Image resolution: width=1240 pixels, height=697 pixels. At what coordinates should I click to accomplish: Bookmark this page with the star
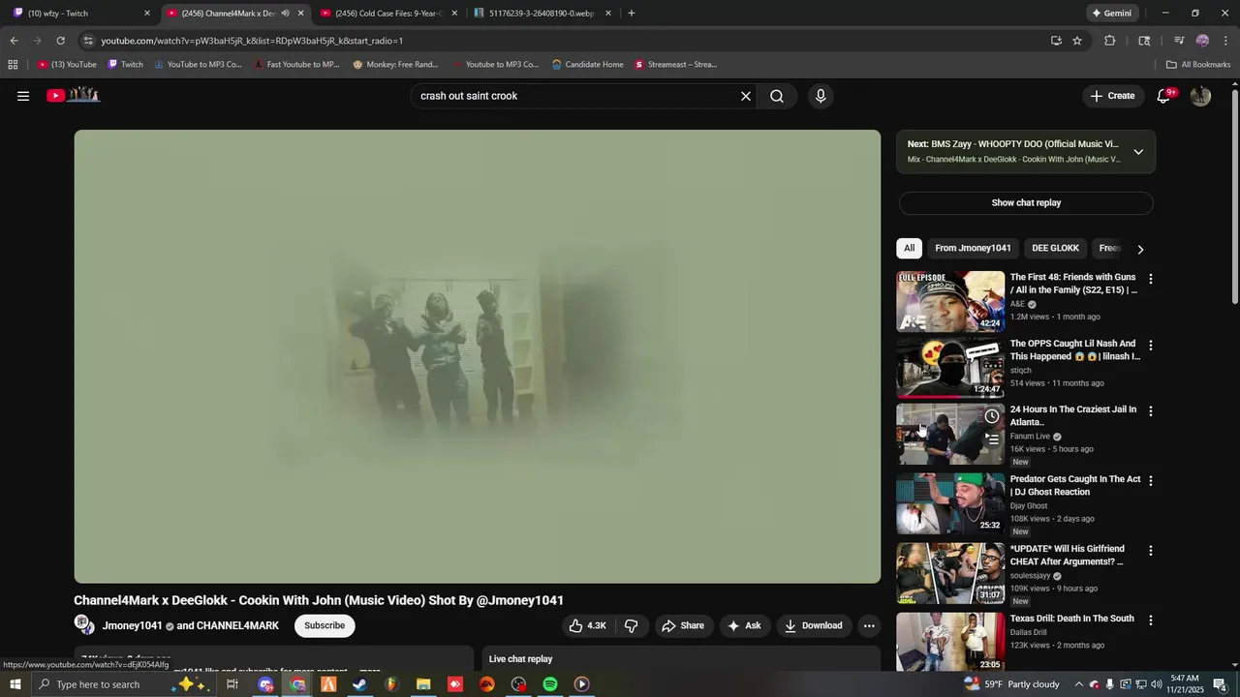pos(1076,41)
